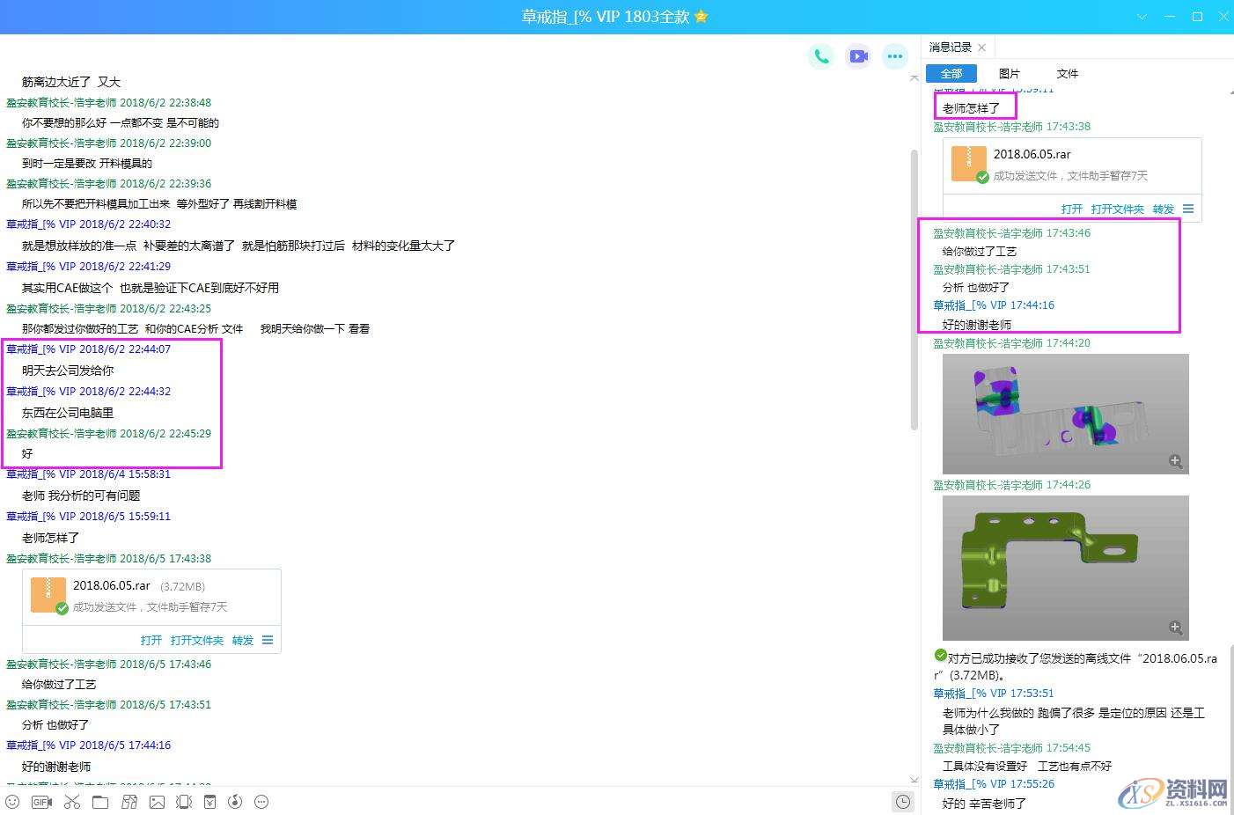Start a voice call
Screen dimensions: 1234x815
click(x=820, y=55)
